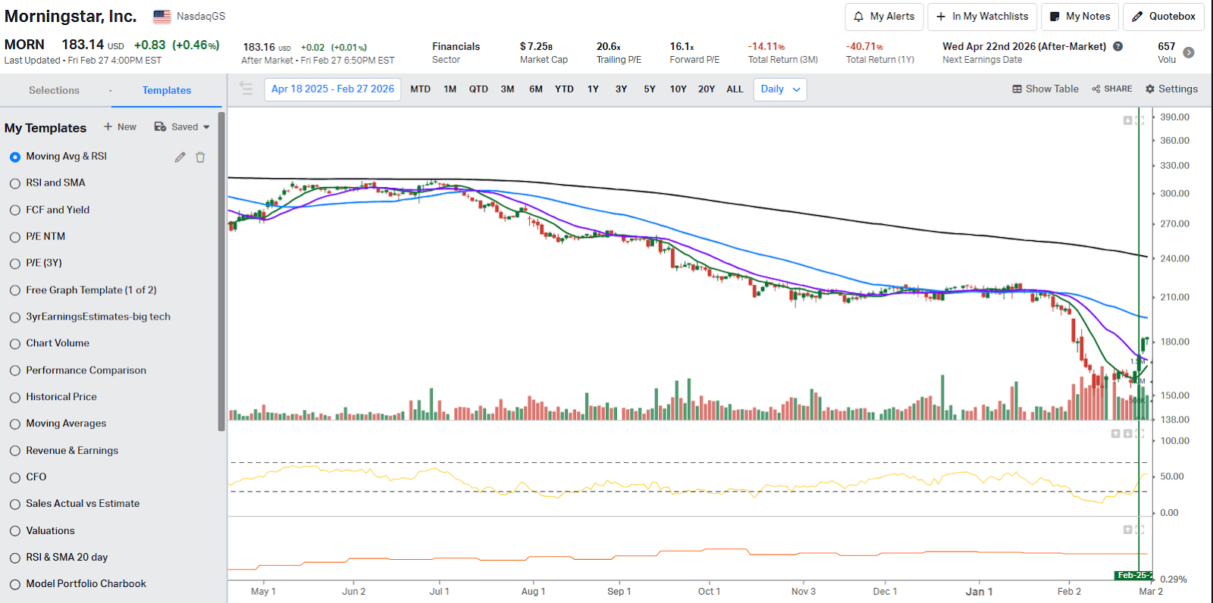1213x603 pixels.
Task: Switch to the Selections tab
Action: click(54, 90)
